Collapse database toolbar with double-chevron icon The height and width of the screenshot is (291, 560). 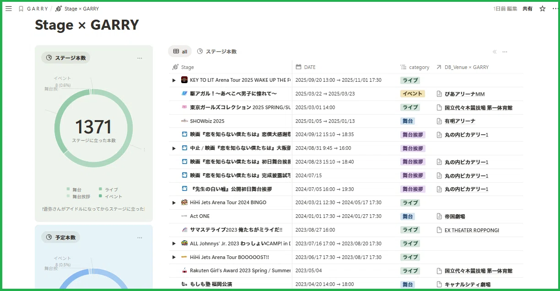495,52
